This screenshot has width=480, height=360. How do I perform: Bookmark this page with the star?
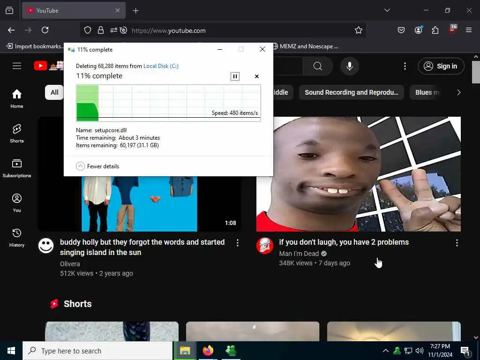(x=359, y=30)
